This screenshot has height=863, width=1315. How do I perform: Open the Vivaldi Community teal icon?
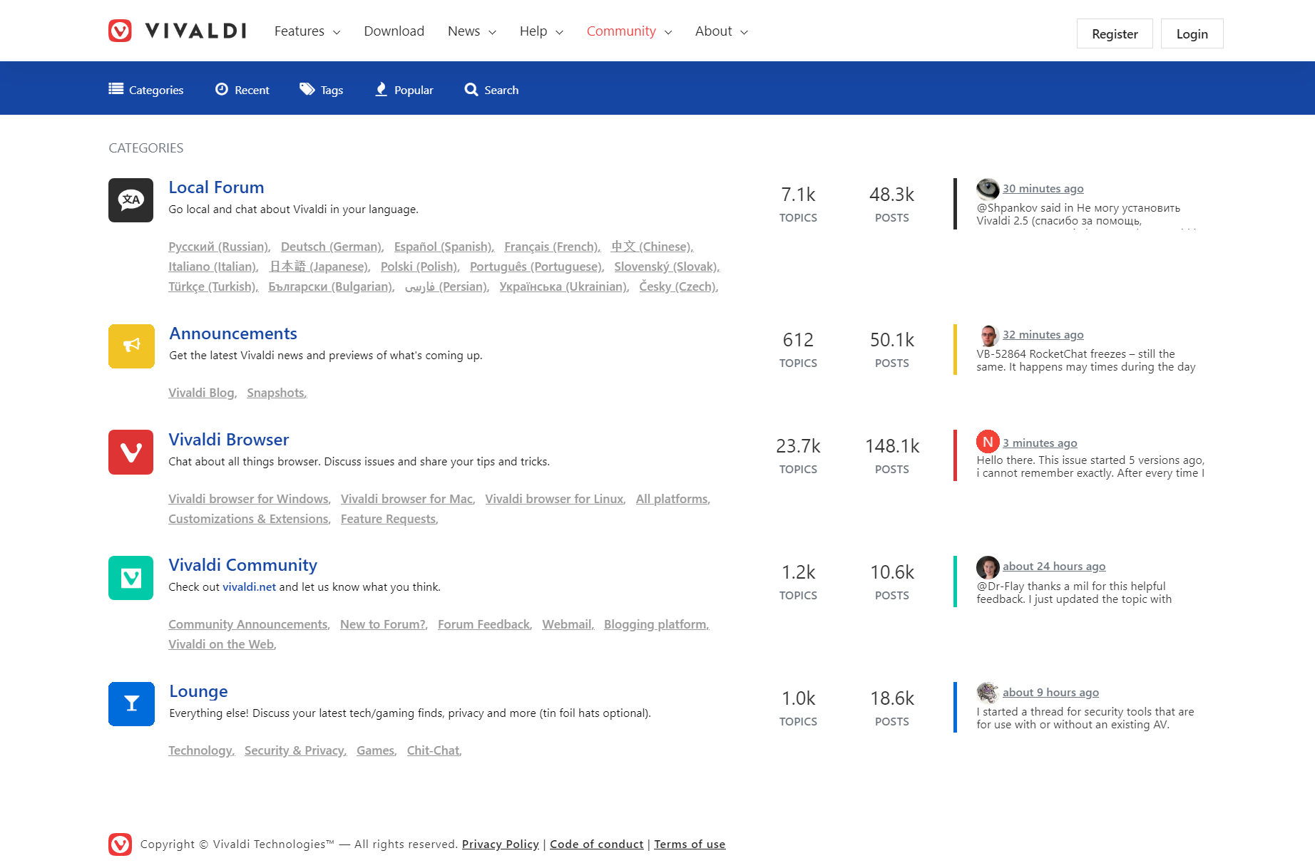(131, 578)
